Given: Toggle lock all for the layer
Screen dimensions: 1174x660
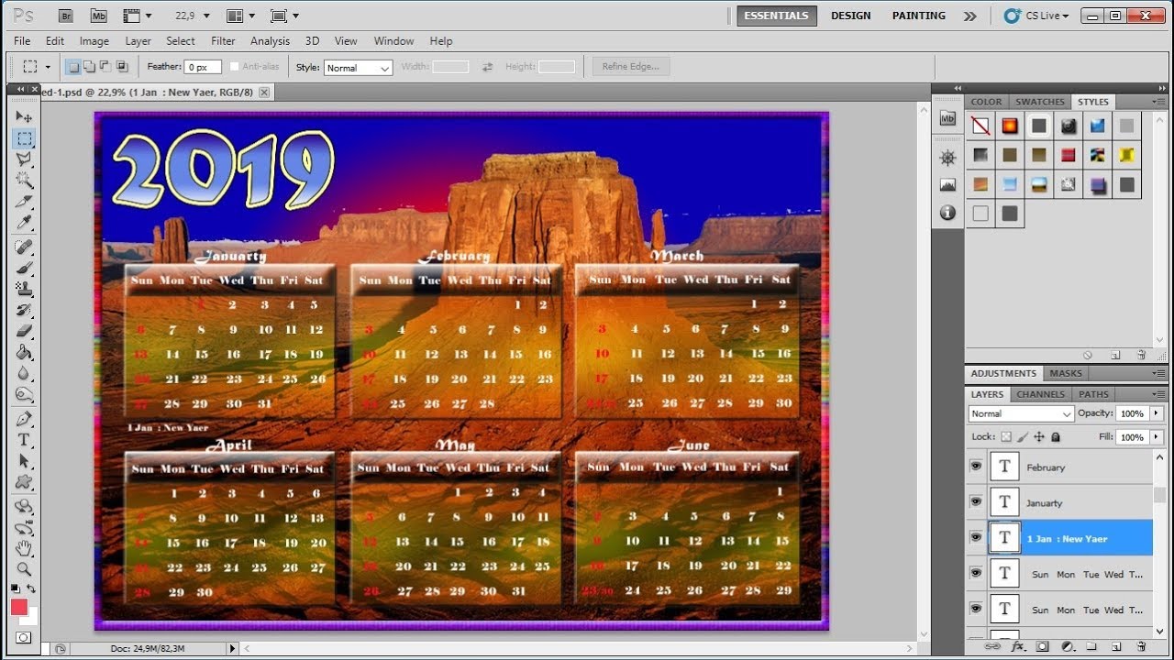Looking at the screenshot, I should click(x=1056, y=437).
